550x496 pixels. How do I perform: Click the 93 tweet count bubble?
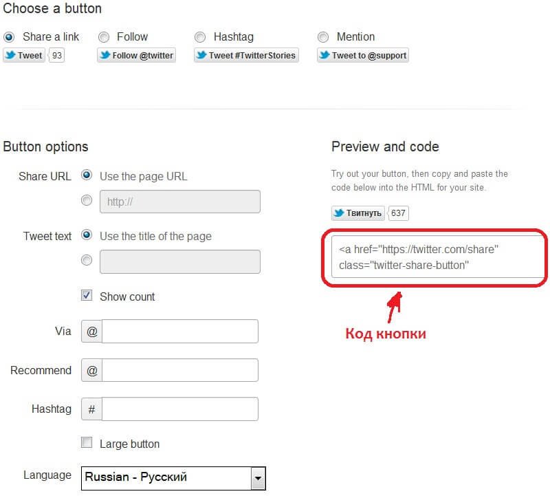(x=56, y=56)
